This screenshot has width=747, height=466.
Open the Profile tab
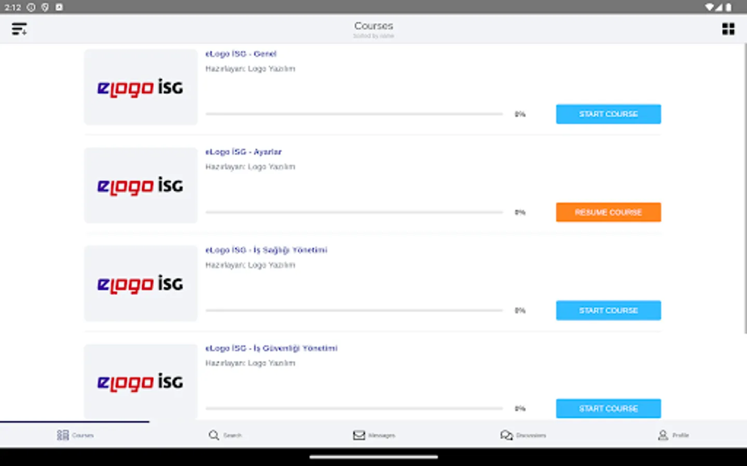[x=673, y=435]
